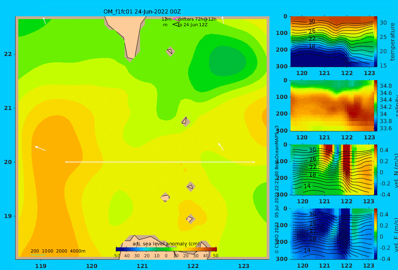Open the temperature section plot
The width and height of the screenshot is (398, 270).
[332, 42]
